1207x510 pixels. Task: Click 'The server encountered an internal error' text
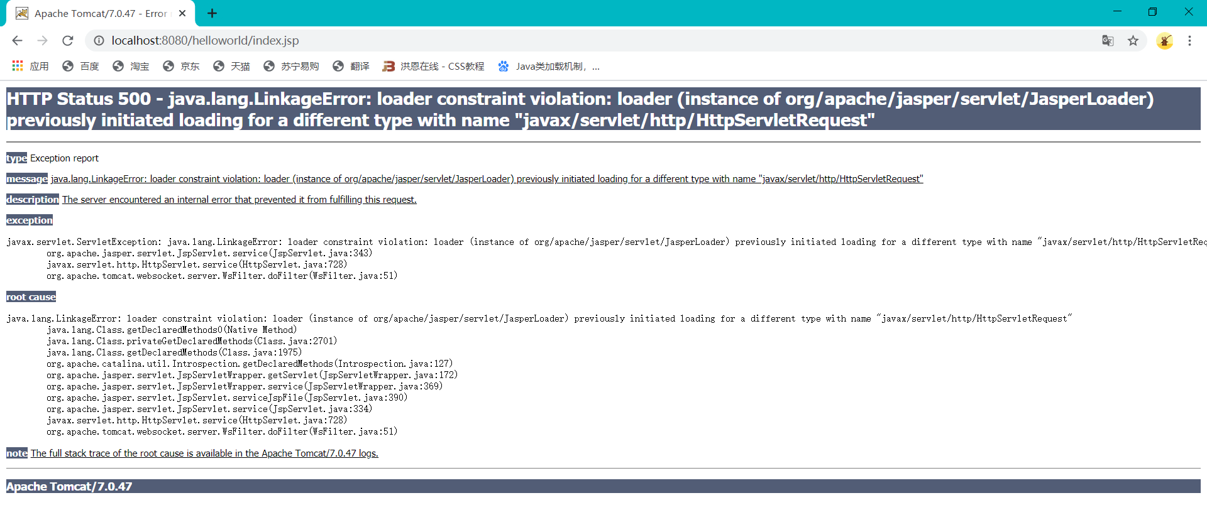(239, 200)
